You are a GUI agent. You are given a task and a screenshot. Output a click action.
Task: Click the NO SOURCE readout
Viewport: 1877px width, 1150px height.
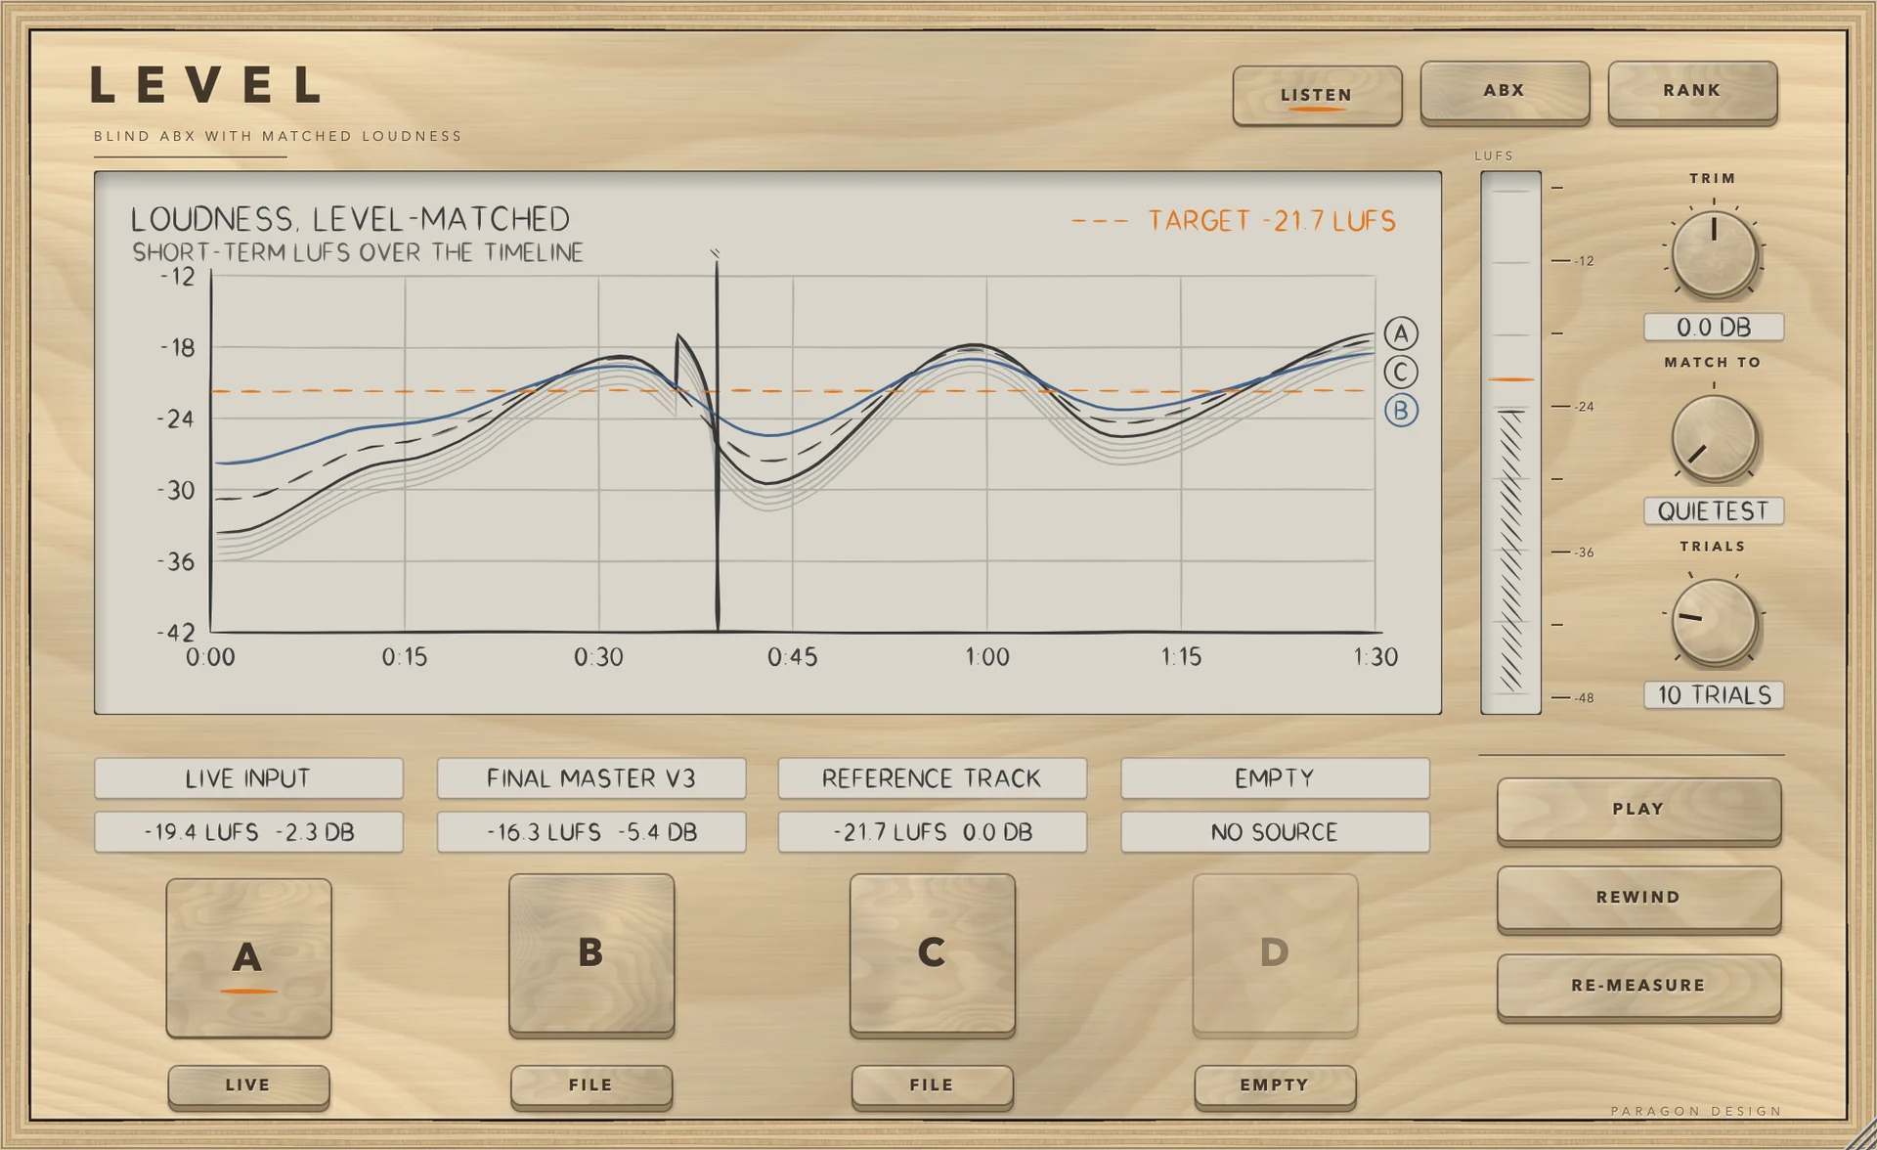click(1275, 832)
